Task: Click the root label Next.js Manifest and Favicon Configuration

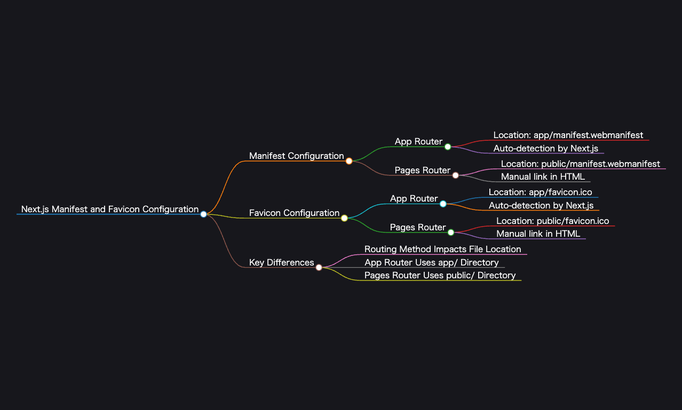Action: [110, 209]
